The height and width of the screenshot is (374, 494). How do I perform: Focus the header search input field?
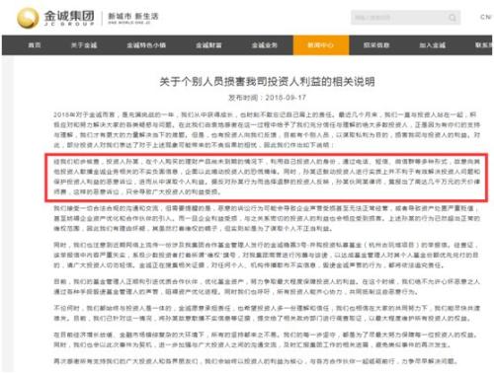point(405,18)
